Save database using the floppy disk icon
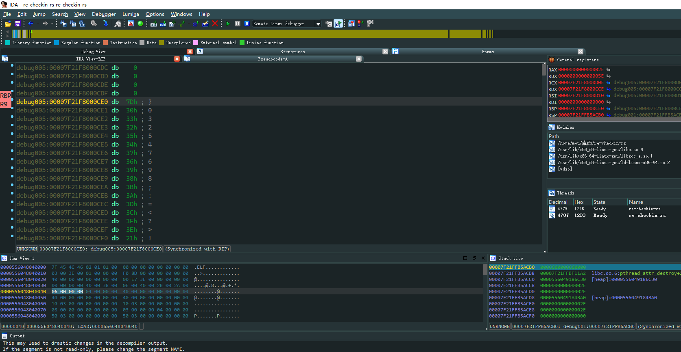 click(17, 24)
